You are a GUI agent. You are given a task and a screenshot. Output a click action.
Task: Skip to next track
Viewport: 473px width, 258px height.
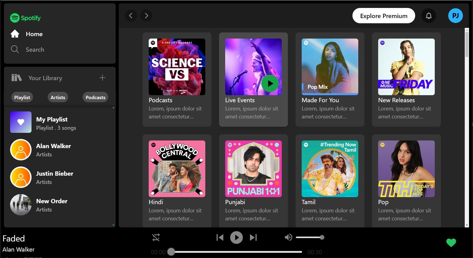pyautogui.click(x=253, y=237)
